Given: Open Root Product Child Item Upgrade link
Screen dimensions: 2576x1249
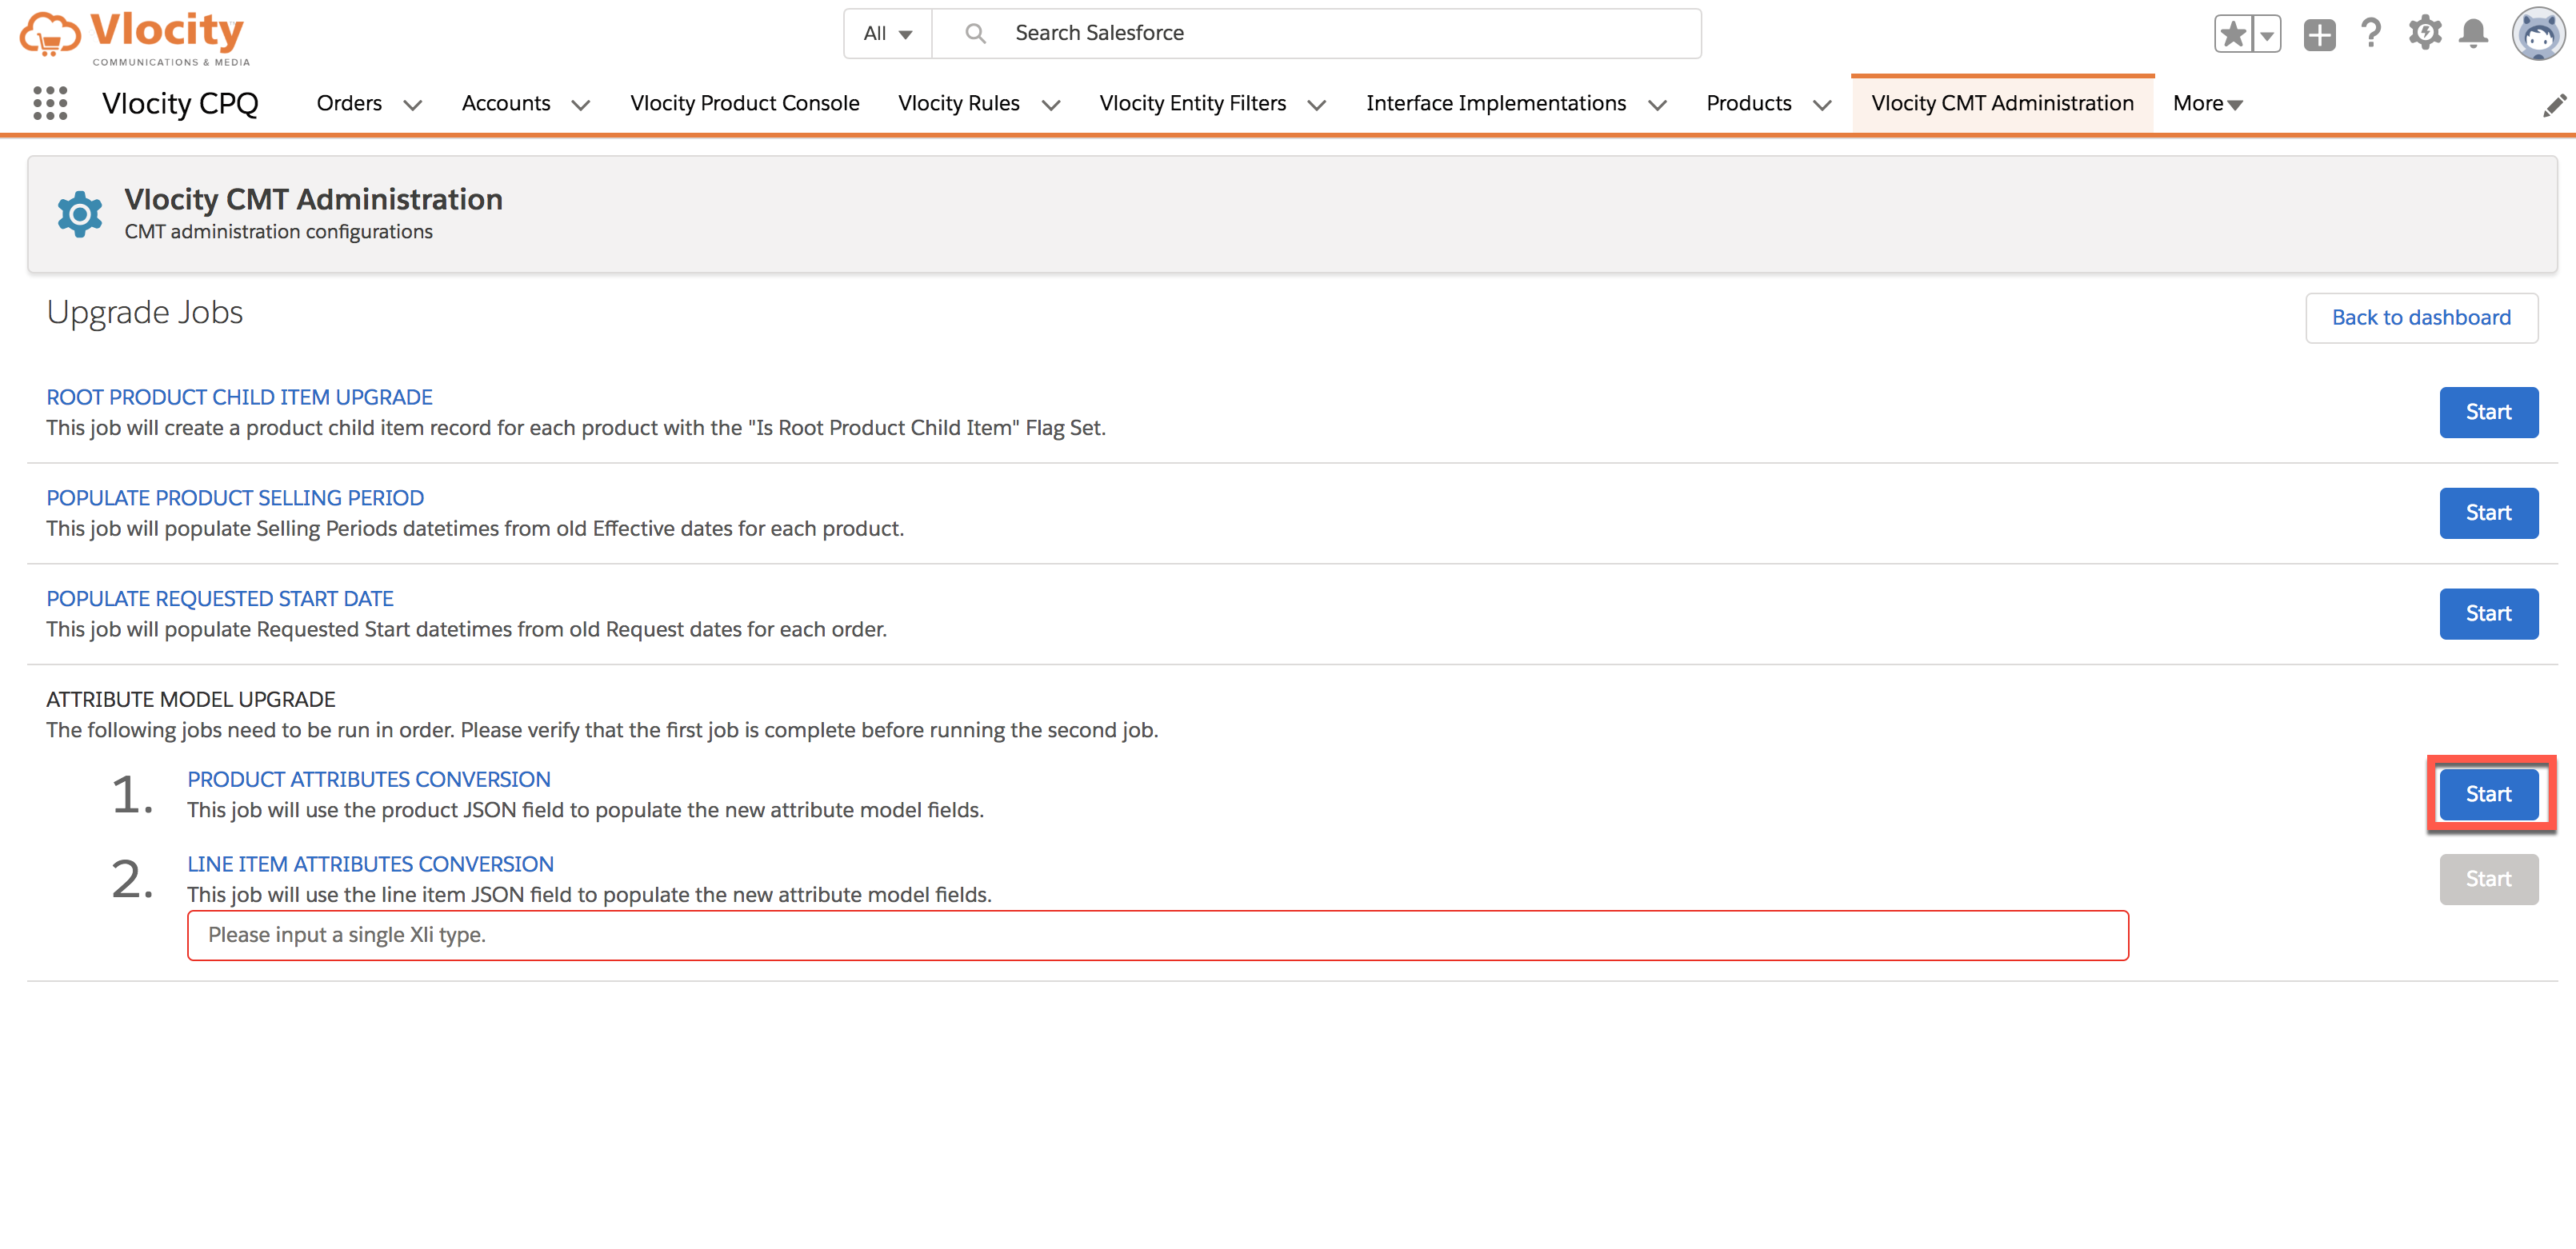Looking at the screenshot, I should point(239,397).
